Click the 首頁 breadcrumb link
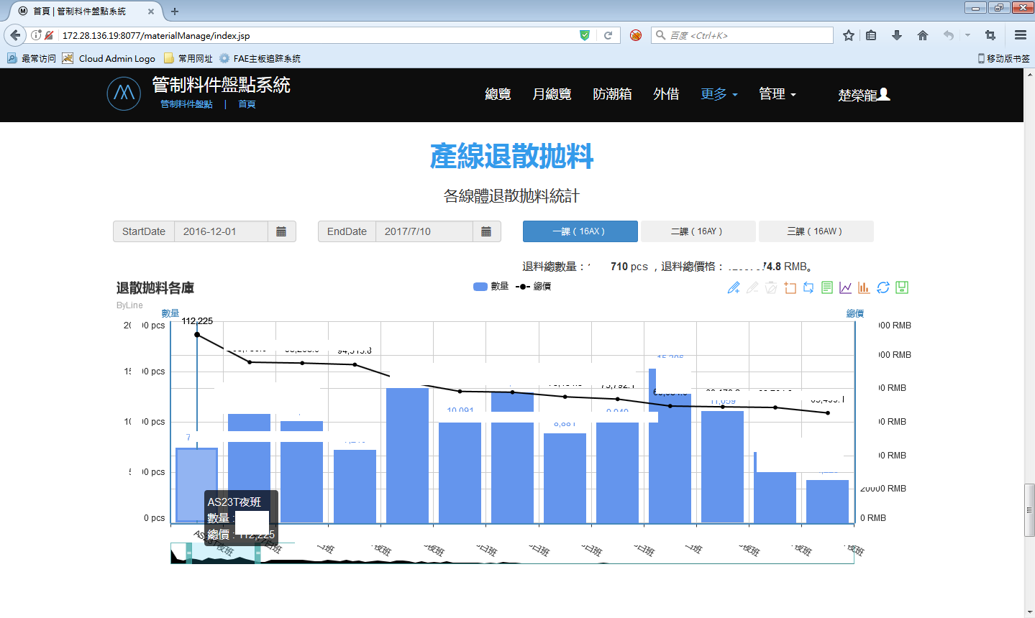1035x618 pixels. [247, 104]
